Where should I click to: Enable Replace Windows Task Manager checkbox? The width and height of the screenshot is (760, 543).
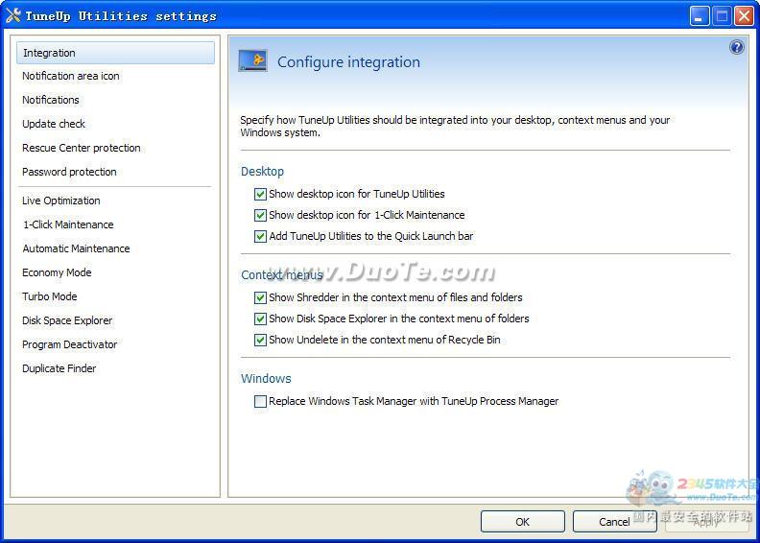coord(260,402)
